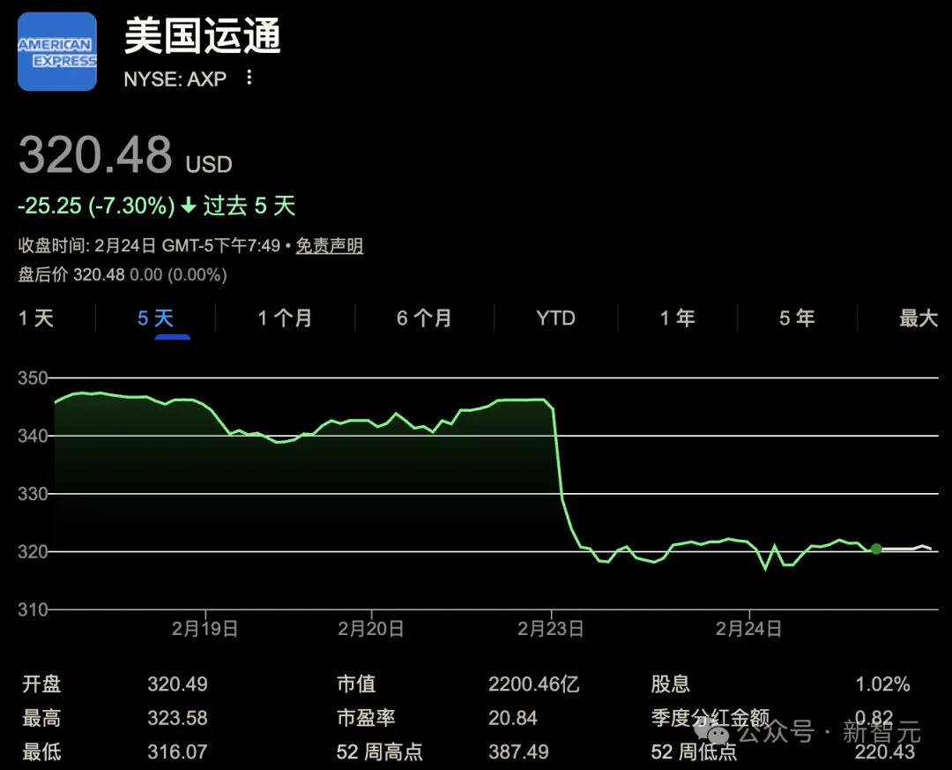Click the 市值 market cap value
952x770 pixels.
[533, 684]
